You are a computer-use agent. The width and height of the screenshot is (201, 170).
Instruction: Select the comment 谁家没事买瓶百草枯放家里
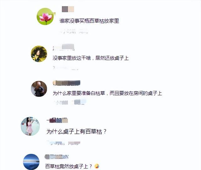(89, 21)
